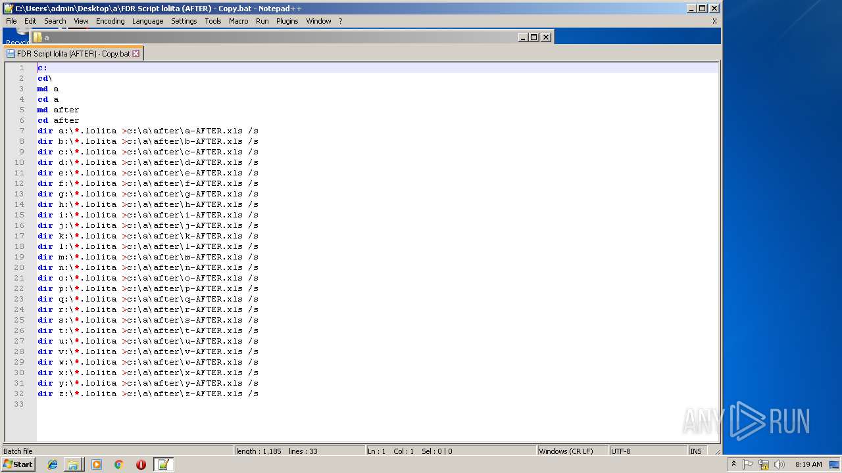Screen dimensions: 842x473
Task: Open the File menu
Action: (x=11, y=21)
